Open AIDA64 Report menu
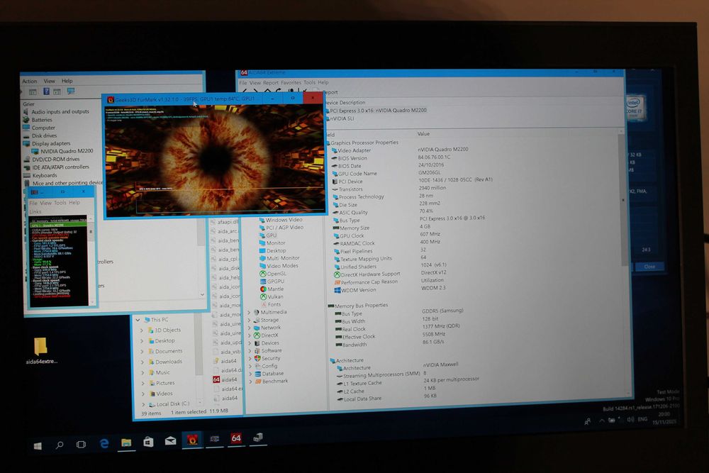 (x=270, y=83)
